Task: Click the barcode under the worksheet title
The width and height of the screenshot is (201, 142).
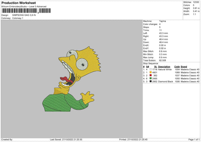Action: (26, 11)
